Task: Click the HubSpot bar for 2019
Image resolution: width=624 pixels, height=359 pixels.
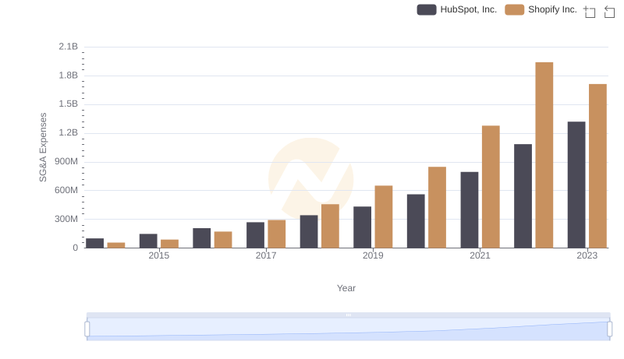Action: pos(362,227)
